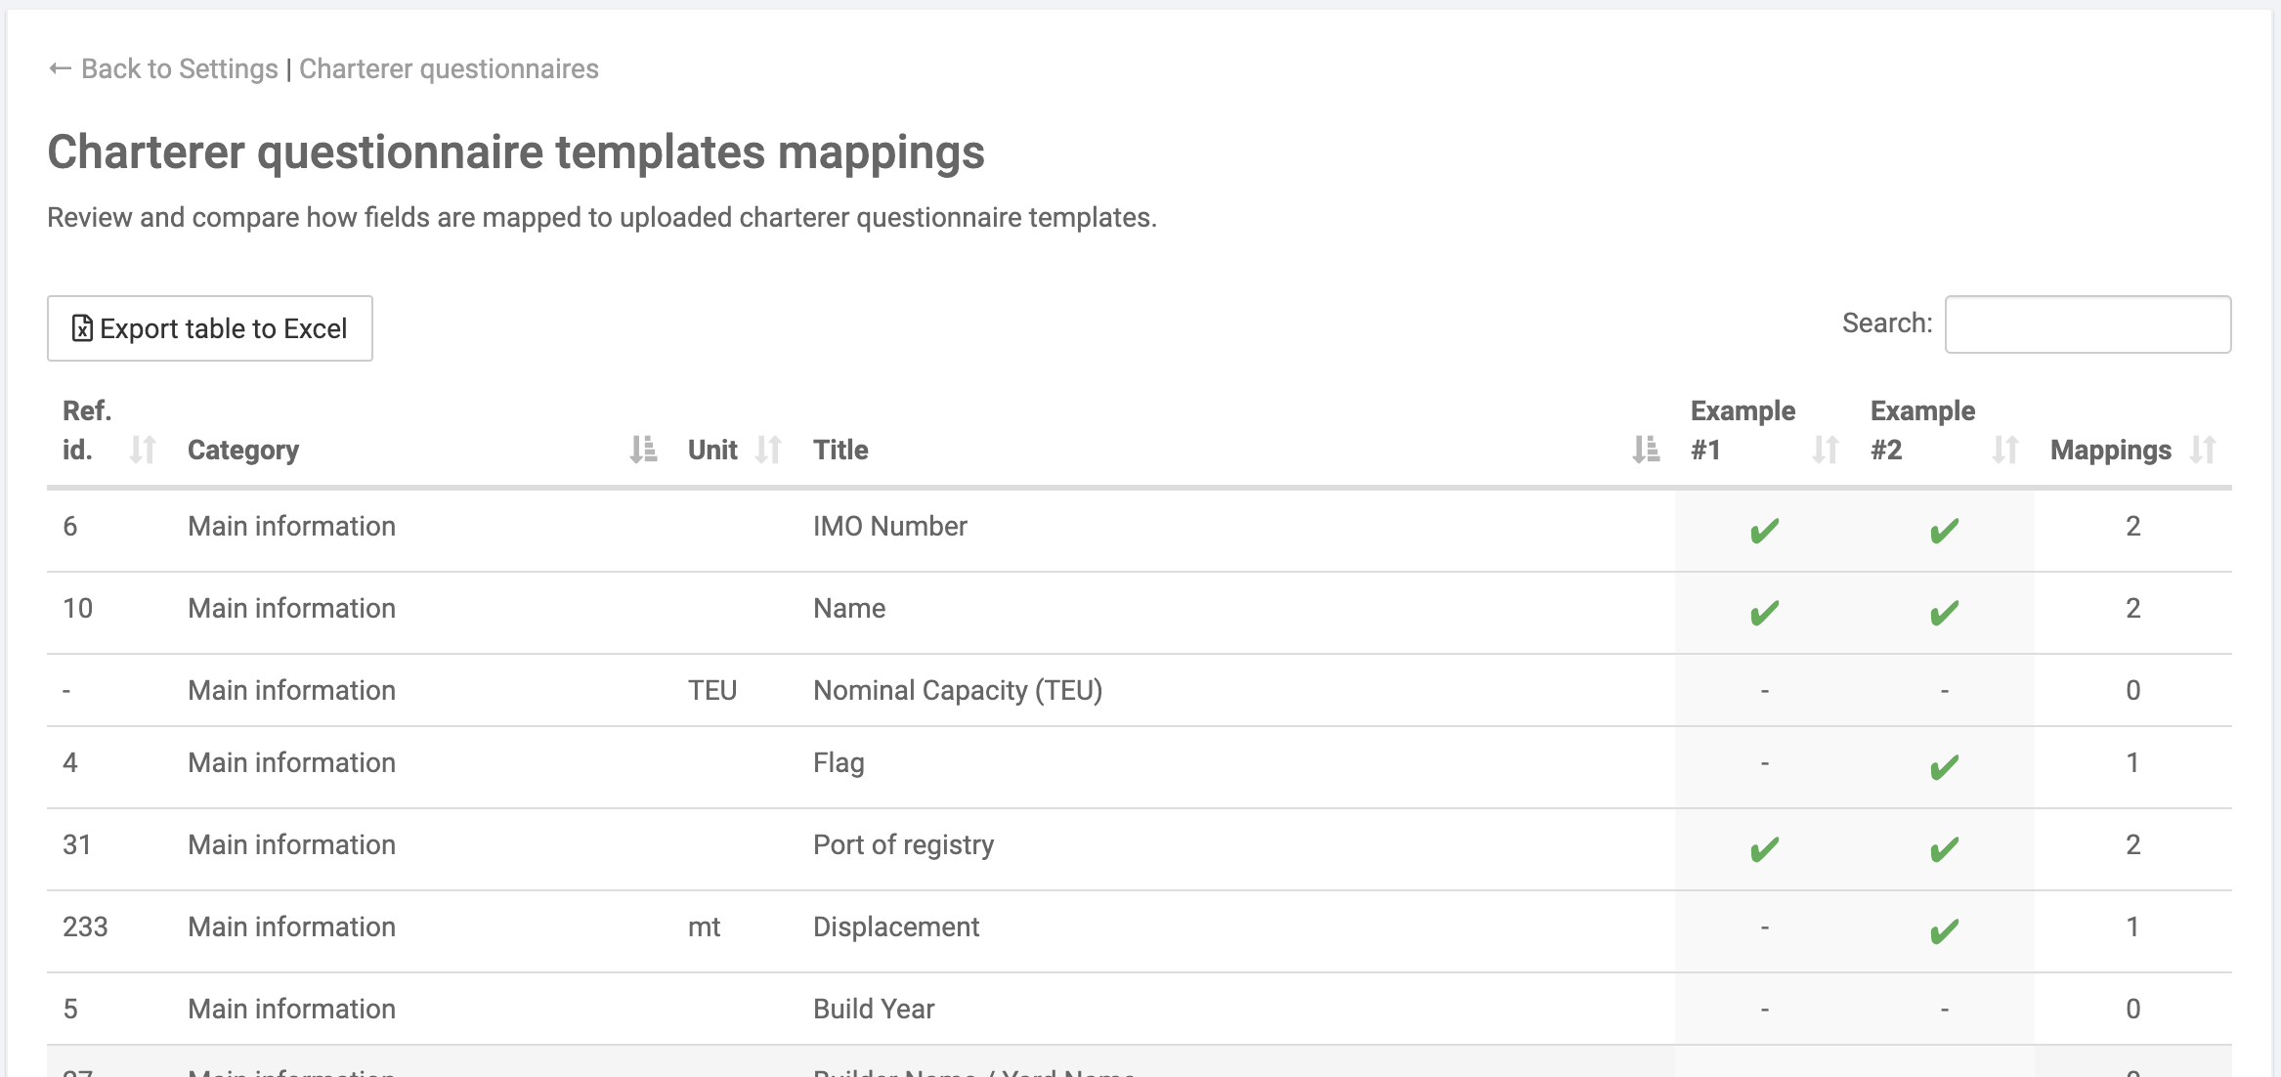This screenshot has height=1077, width=2281.
Task: Open Charterer questionnaires breadcrumb link
Action: pos(449,68)
